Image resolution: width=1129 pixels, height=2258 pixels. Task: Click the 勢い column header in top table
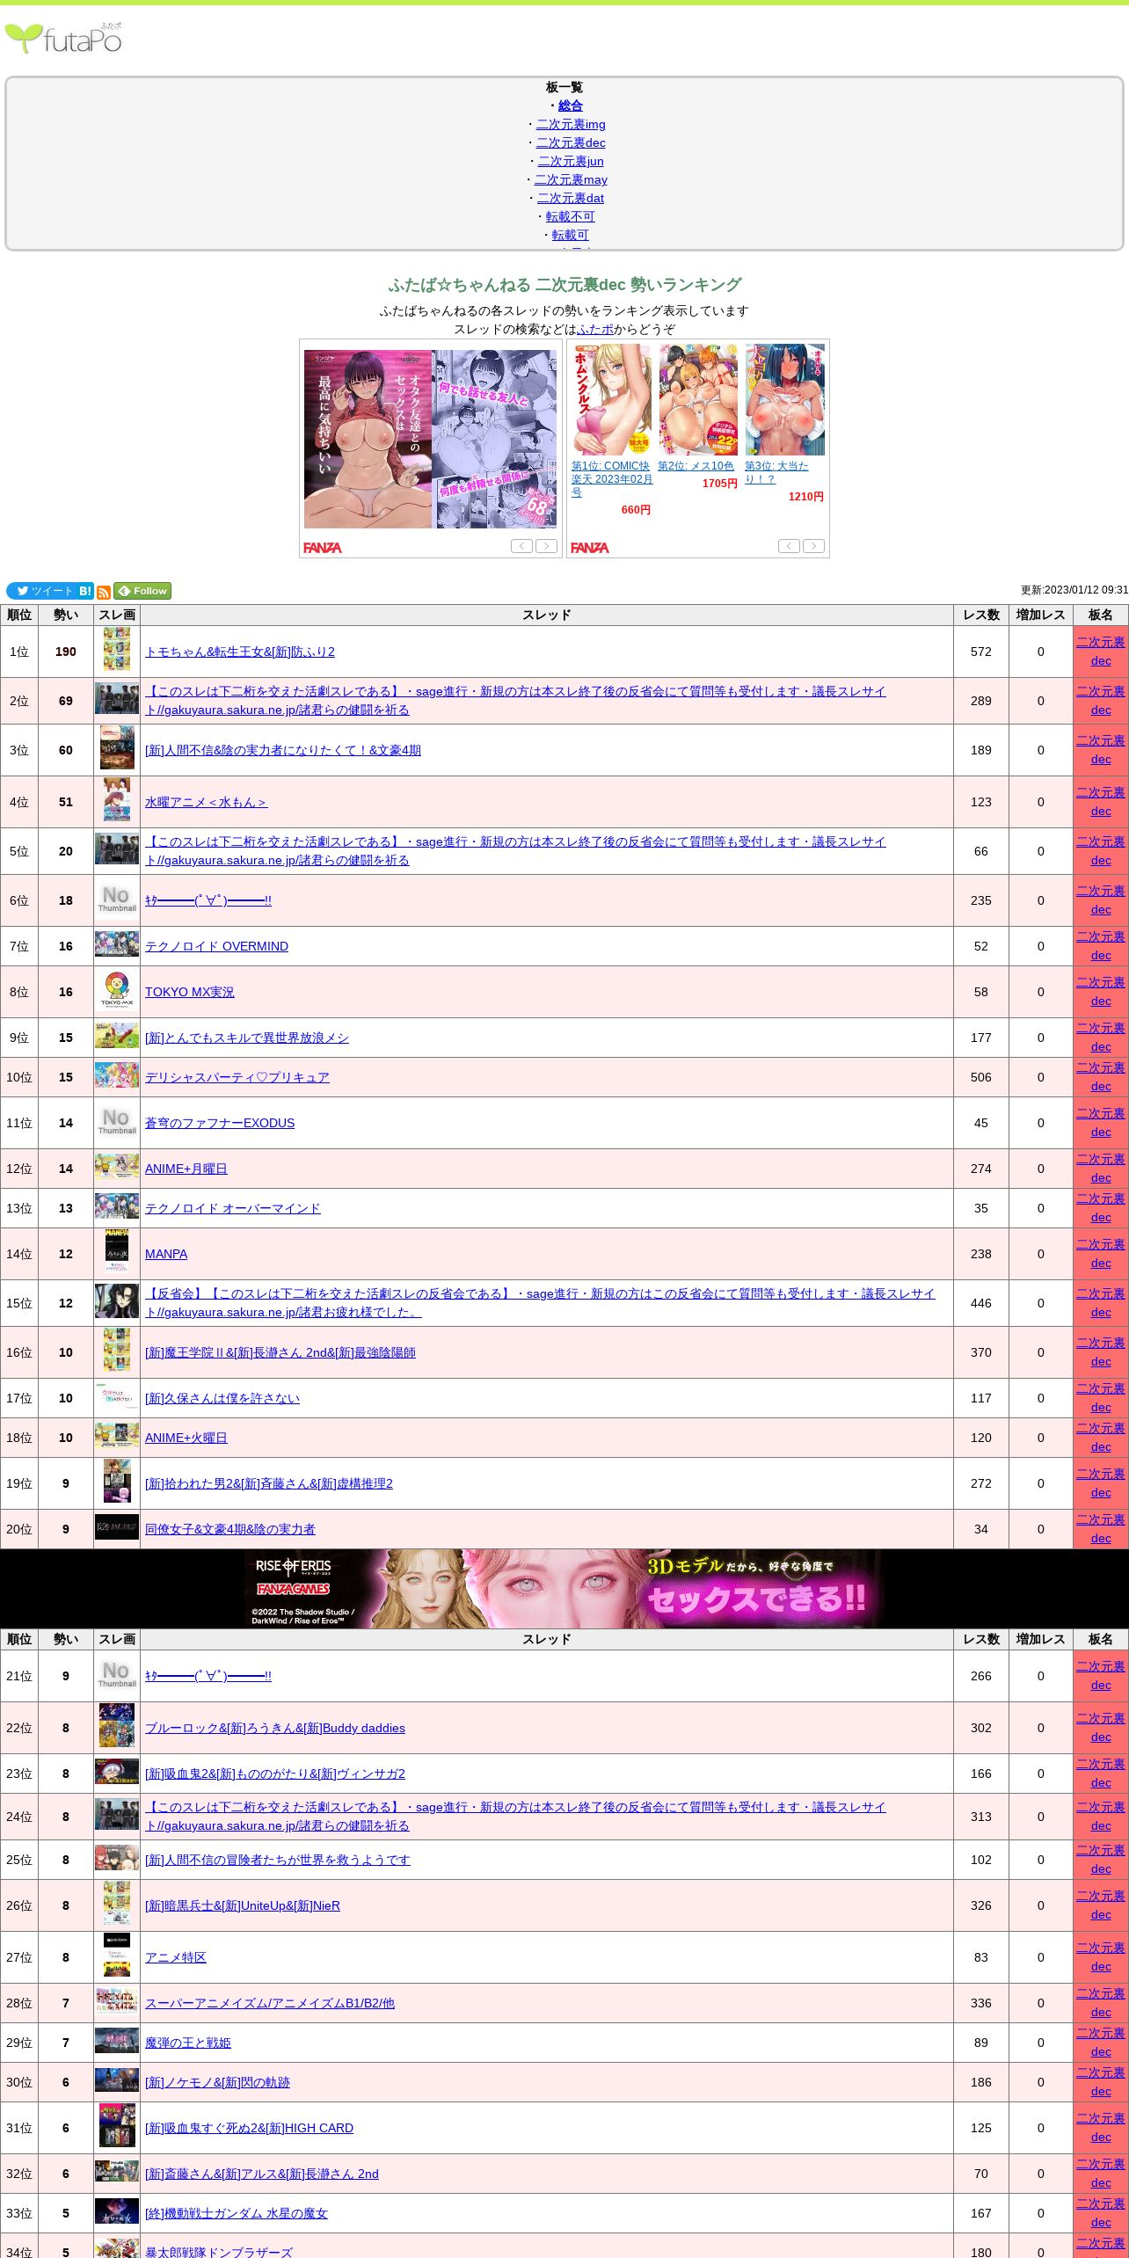tap(66, 615)
